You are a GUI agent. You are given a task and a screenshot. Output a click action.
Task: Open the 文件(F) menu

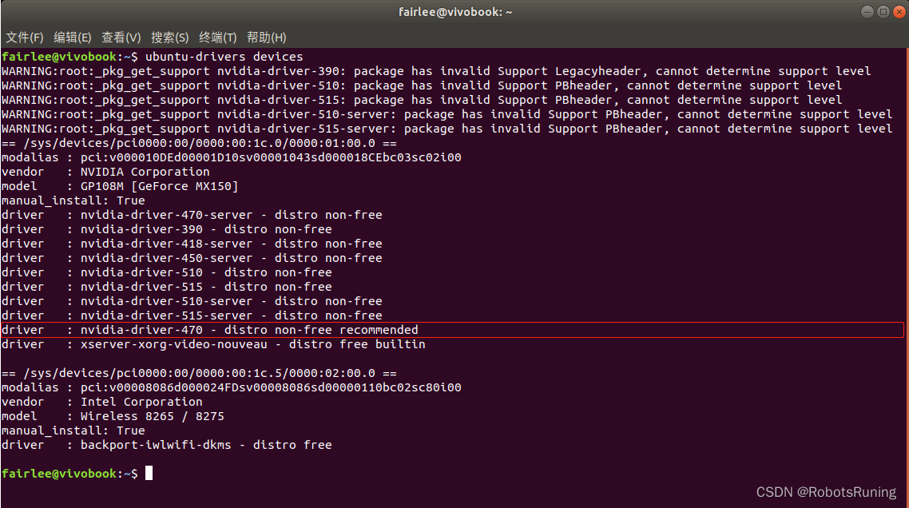[25, 38]
